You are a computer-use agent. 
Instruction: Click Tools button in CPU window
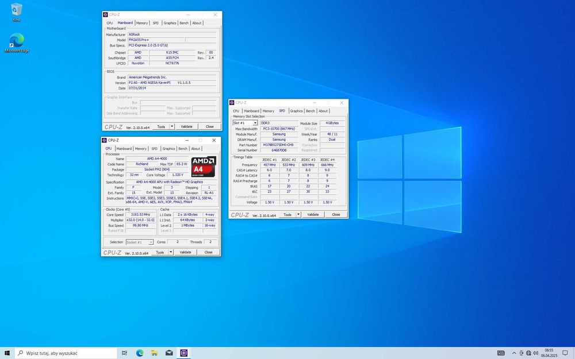pyautogui.click(x=160, y=252)
